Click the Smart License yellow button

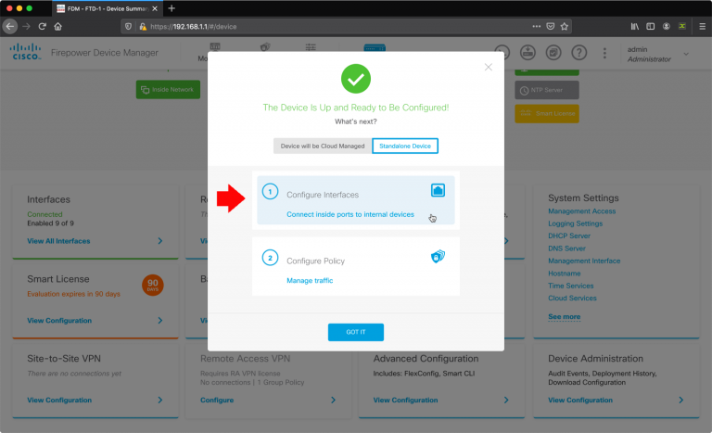[x=547, y=114]
